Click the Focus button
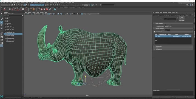Viewport: 196px width, 99px height. (x=182, y=17)
